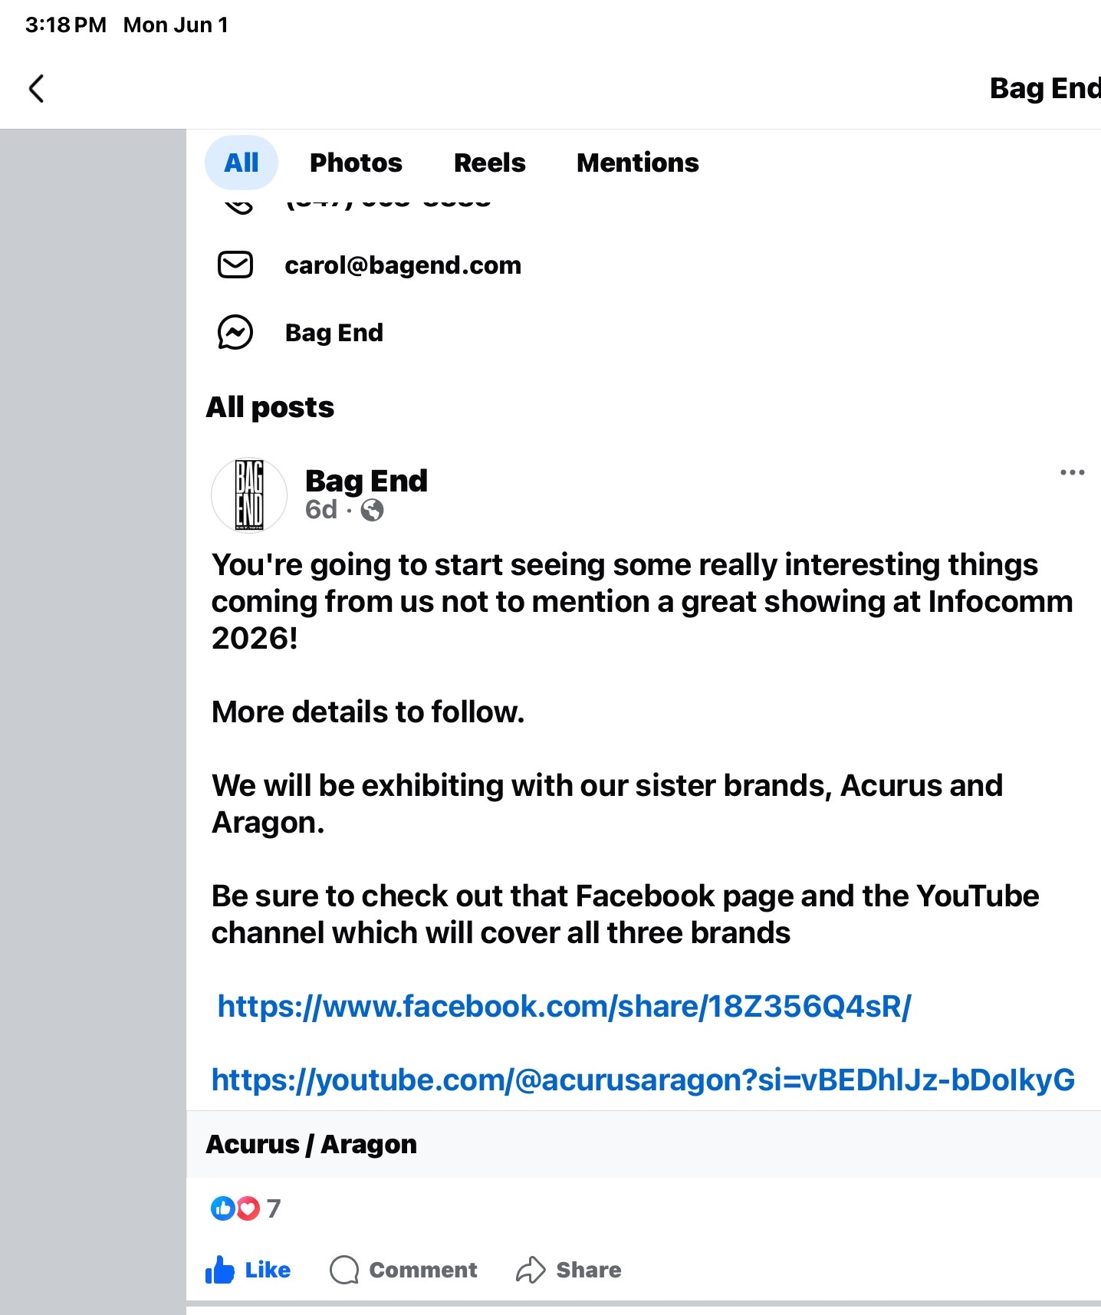Switch to the Photos tab

coord(356,163)
